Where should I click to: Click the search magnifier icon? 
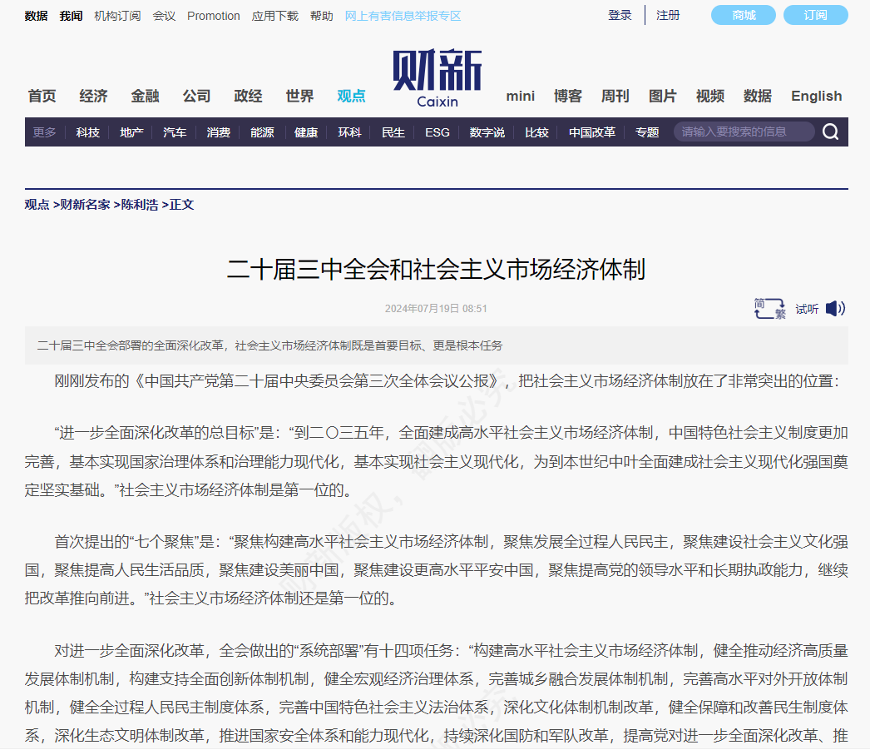tap(829, 131)
